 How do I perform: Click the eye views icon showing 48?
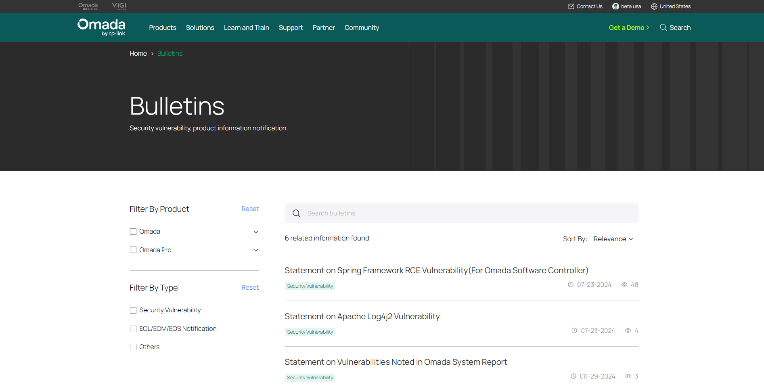click(x=624, y=284)
